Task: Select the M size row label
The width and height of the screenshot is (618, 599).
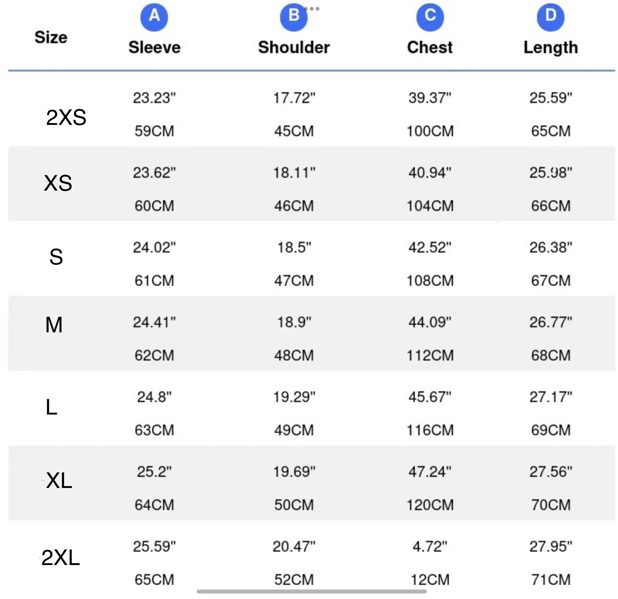Action: (x=54, y=325)
